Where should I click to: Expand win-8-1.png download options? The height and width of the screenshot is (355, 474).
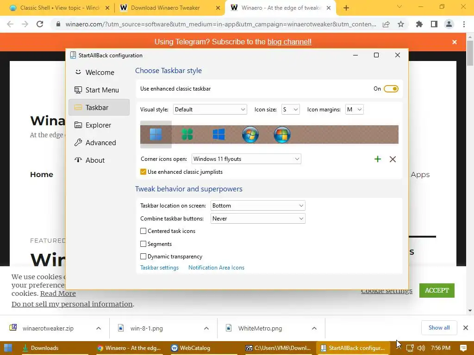pyautogui.click(x=206, y=328)
